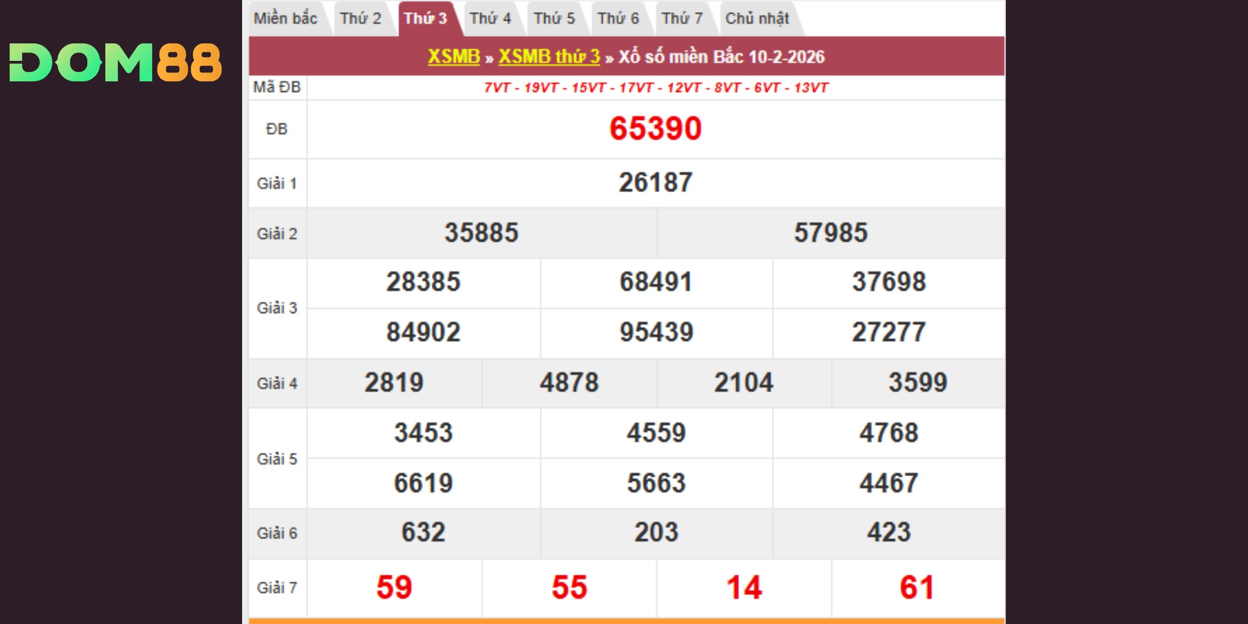Follow the XSMB breadcrumb link
Viewport: 1248px width, 624px height.
click(x=454, y=56)
